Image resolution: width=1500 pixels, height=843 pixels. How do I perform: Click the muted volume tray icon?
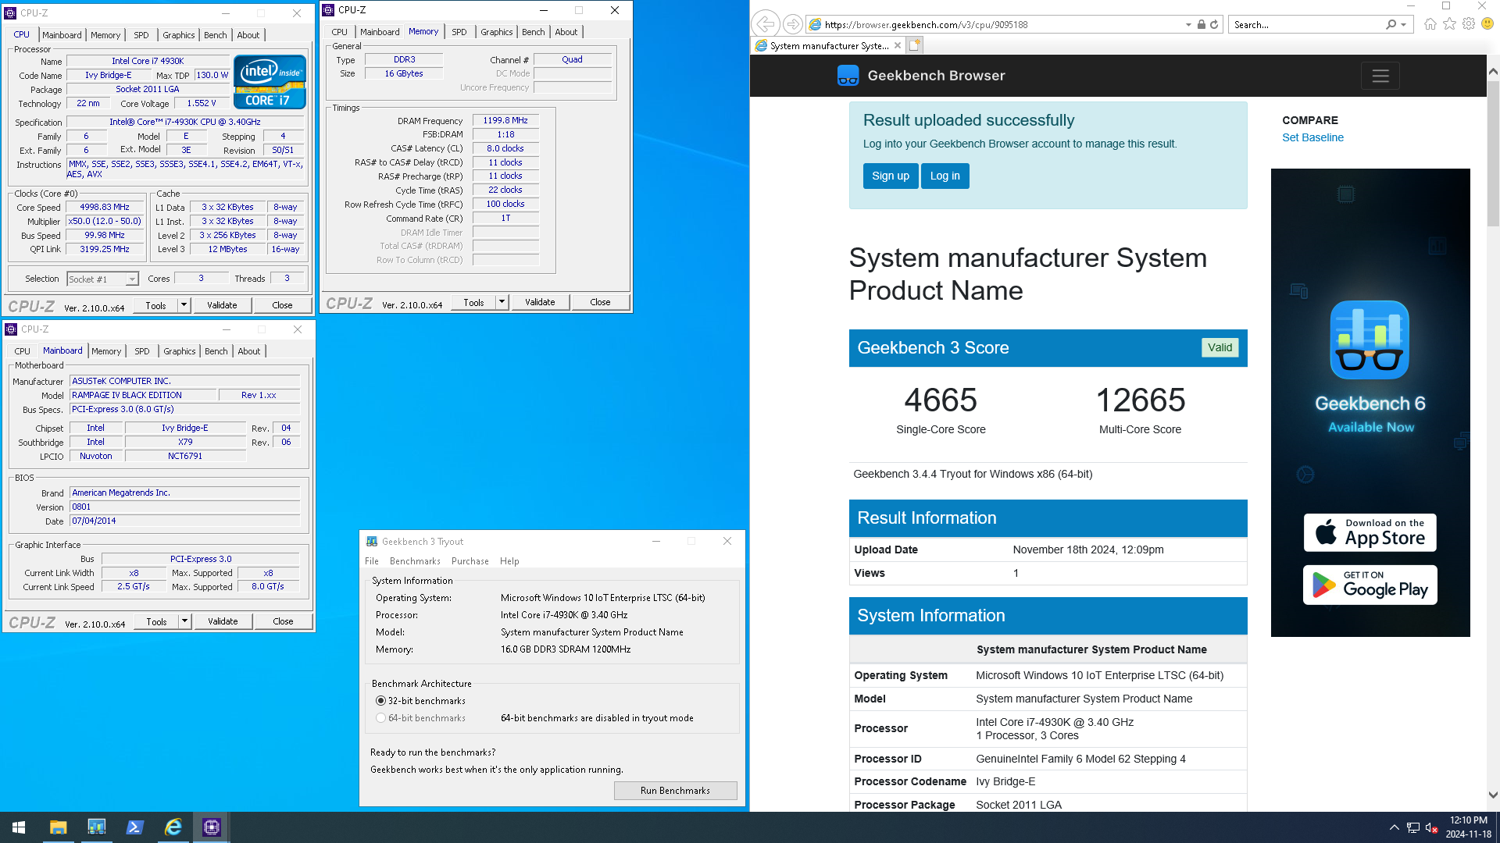coord(1431,827)
